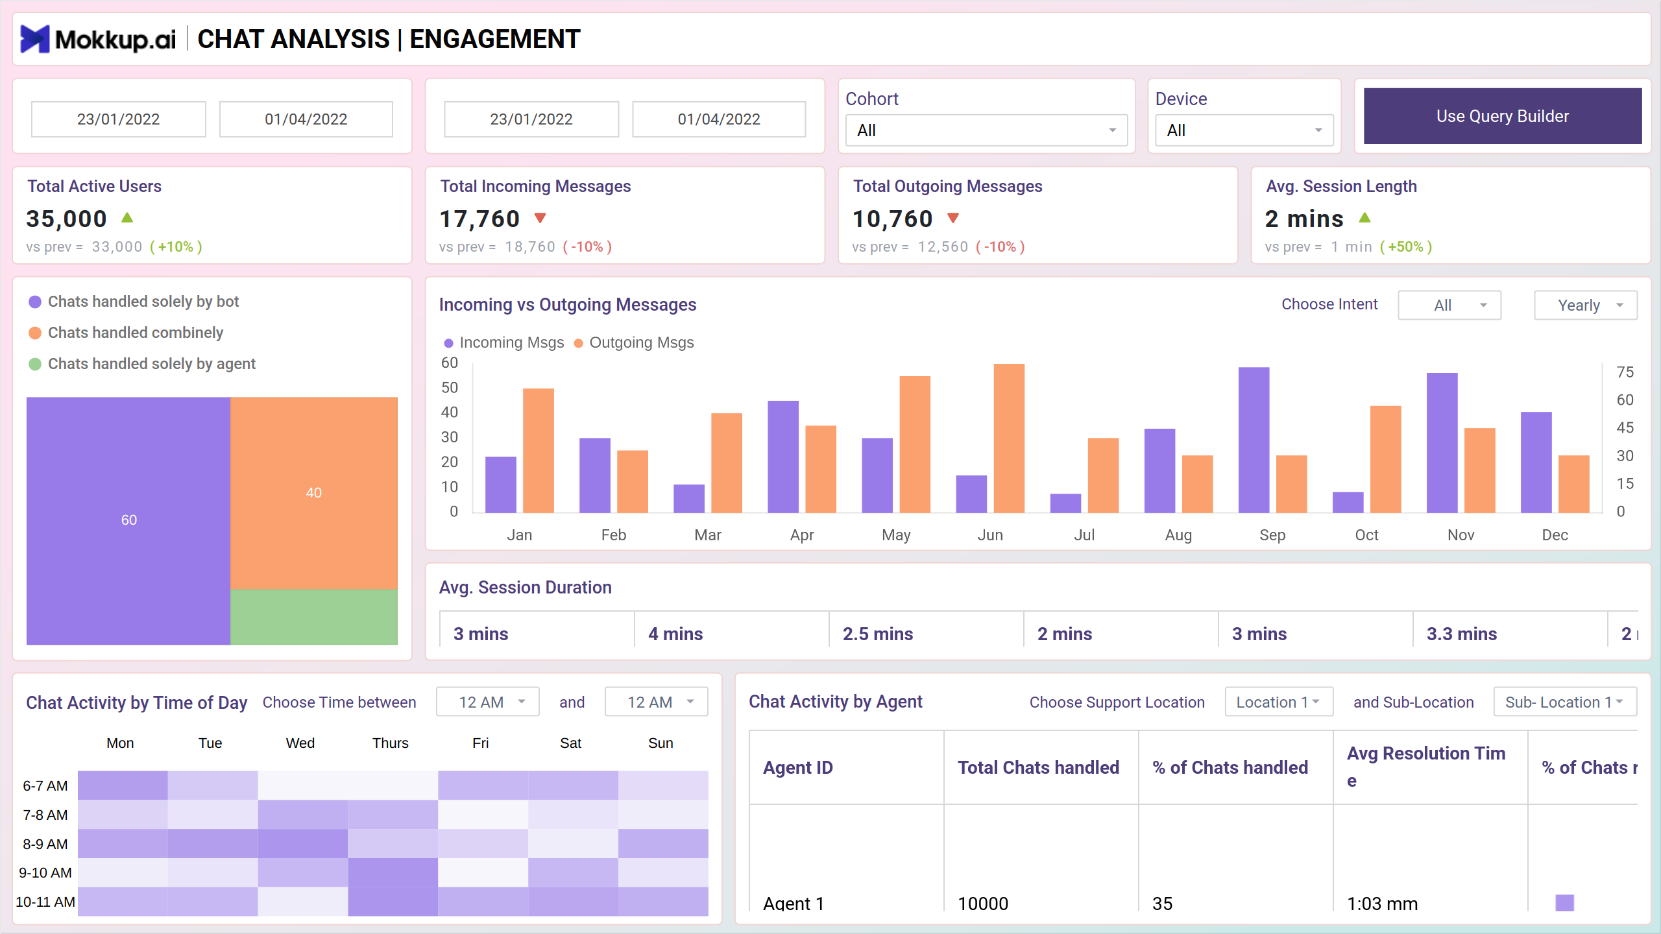Click heatmap cell Thurs 9-10 AM
The height and width of the screenshot is (934, 1661).
[x=393, y=872]
